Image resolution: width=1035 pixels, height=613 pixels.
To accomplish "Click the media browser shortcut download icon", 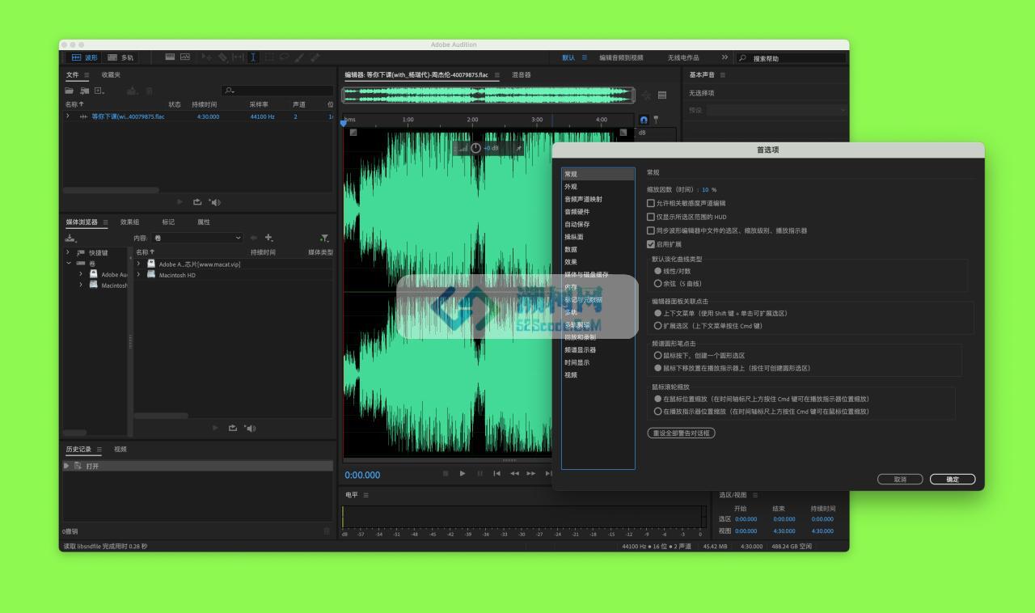I will pyautogui.click(x=71, y=238).
